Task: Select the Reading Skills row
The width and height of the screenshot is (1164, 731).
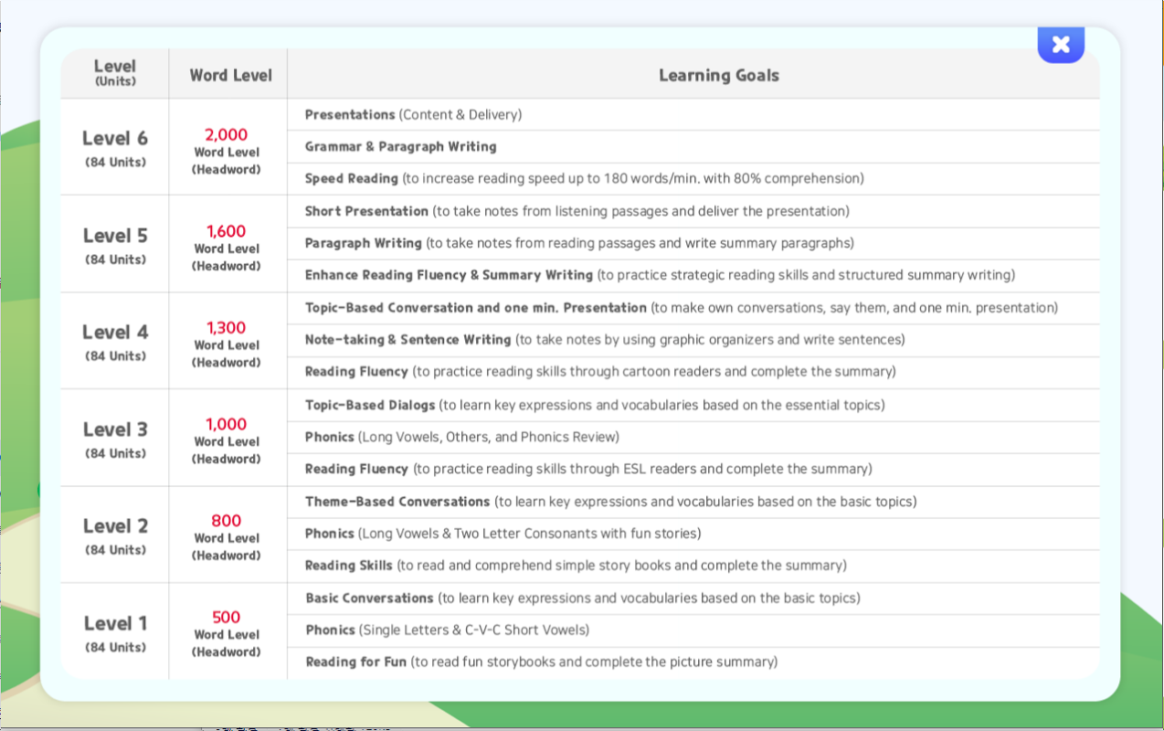Action: point(693,566)
